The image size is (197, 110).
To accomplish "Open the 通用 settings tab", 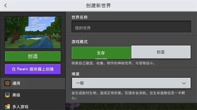I will pos(33,83).
